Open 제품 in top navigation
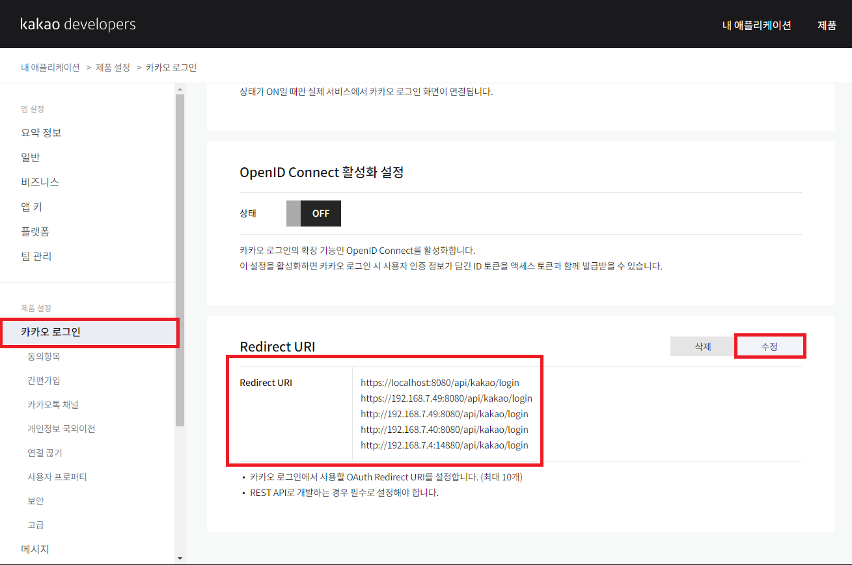The image size is (852, 565). pos(827,25)
